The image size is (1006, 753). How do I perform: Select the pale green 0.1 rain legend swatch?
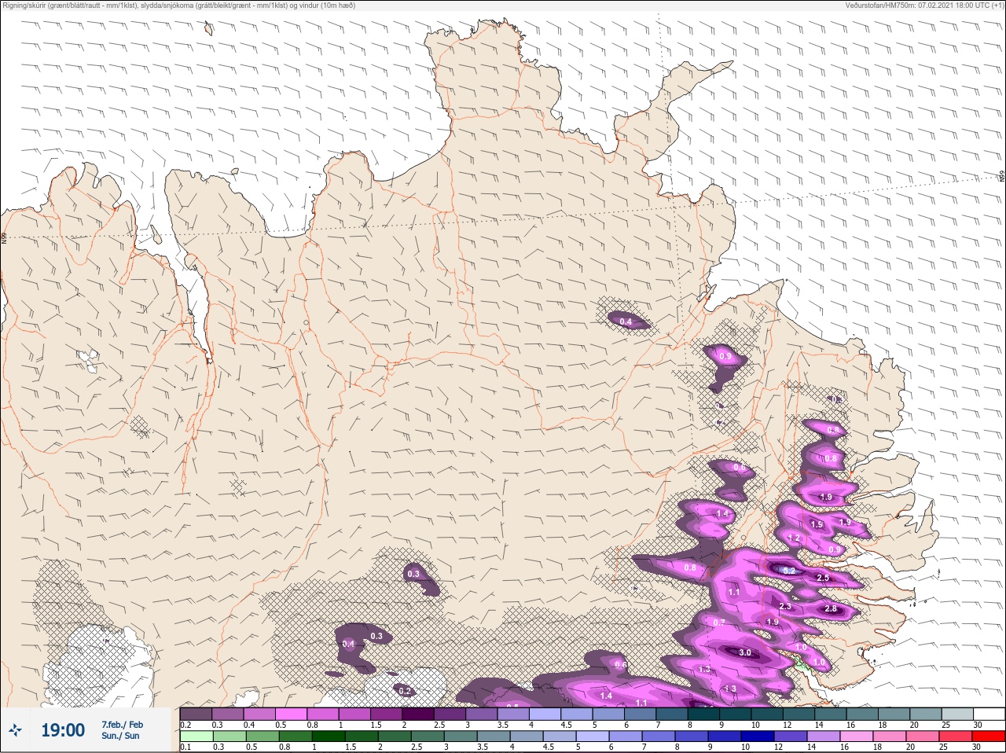point(196,737)
